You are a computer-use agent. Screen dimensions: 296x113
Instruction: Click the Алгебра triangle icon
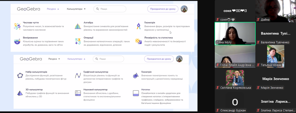(x=78, y=26)
